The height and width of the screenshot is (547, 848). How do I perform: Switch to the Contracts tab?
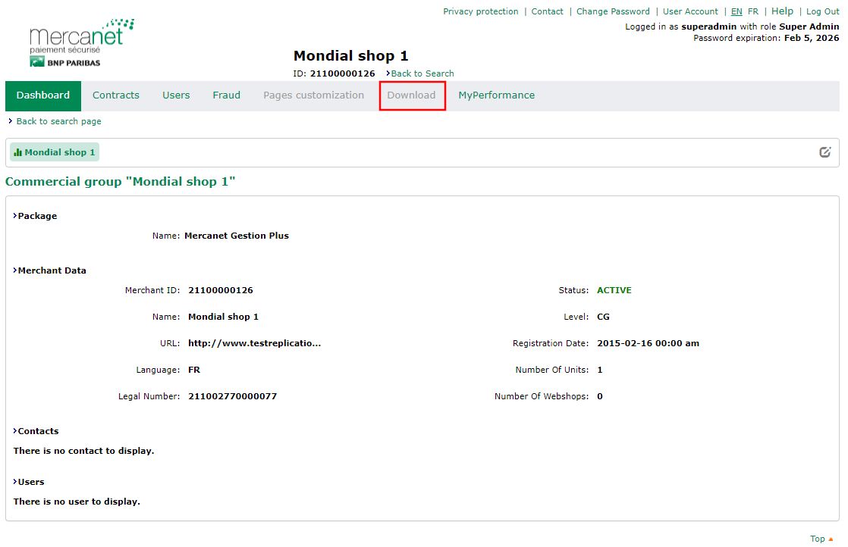click(116, 95)
